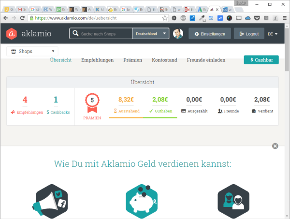Open the Kontostand tab
The image size is (290, 219).
click(164, 60)
